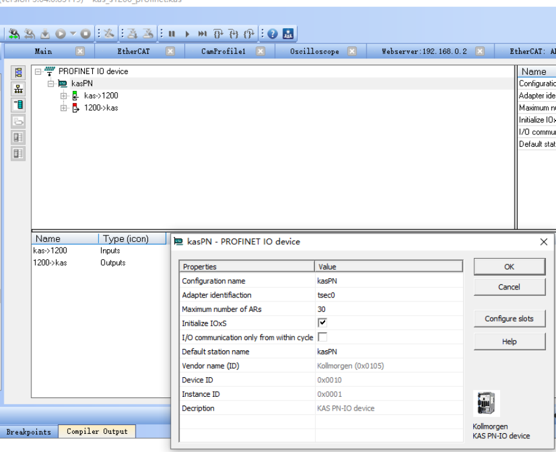Screen dimensions: 556x452
Task: Click the Configure slots button
Action: click(x=509, y=319)
